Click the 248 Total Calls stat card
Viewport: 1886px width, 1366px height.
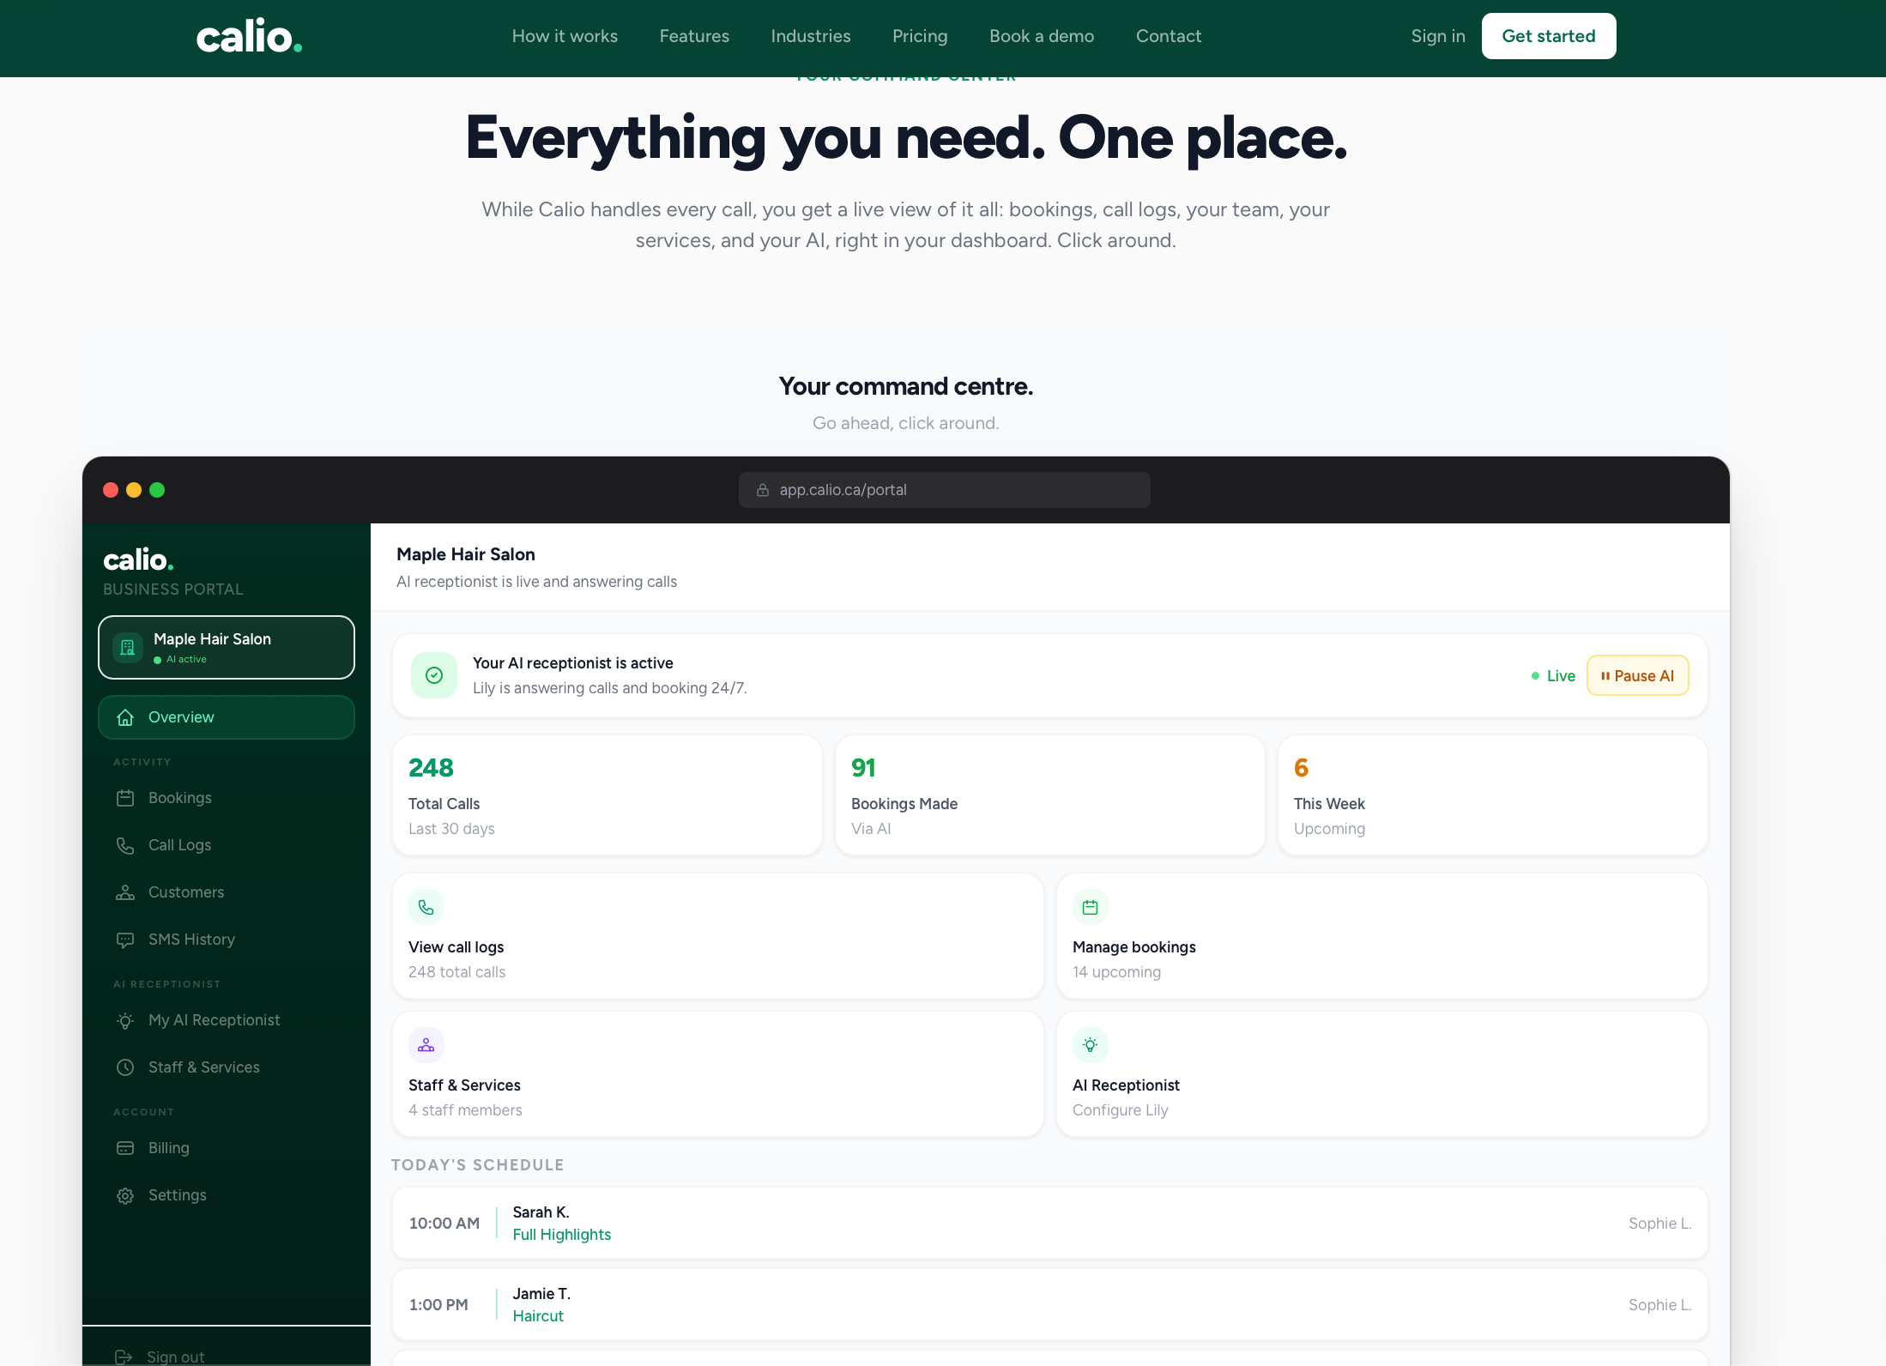coord(608,795)
